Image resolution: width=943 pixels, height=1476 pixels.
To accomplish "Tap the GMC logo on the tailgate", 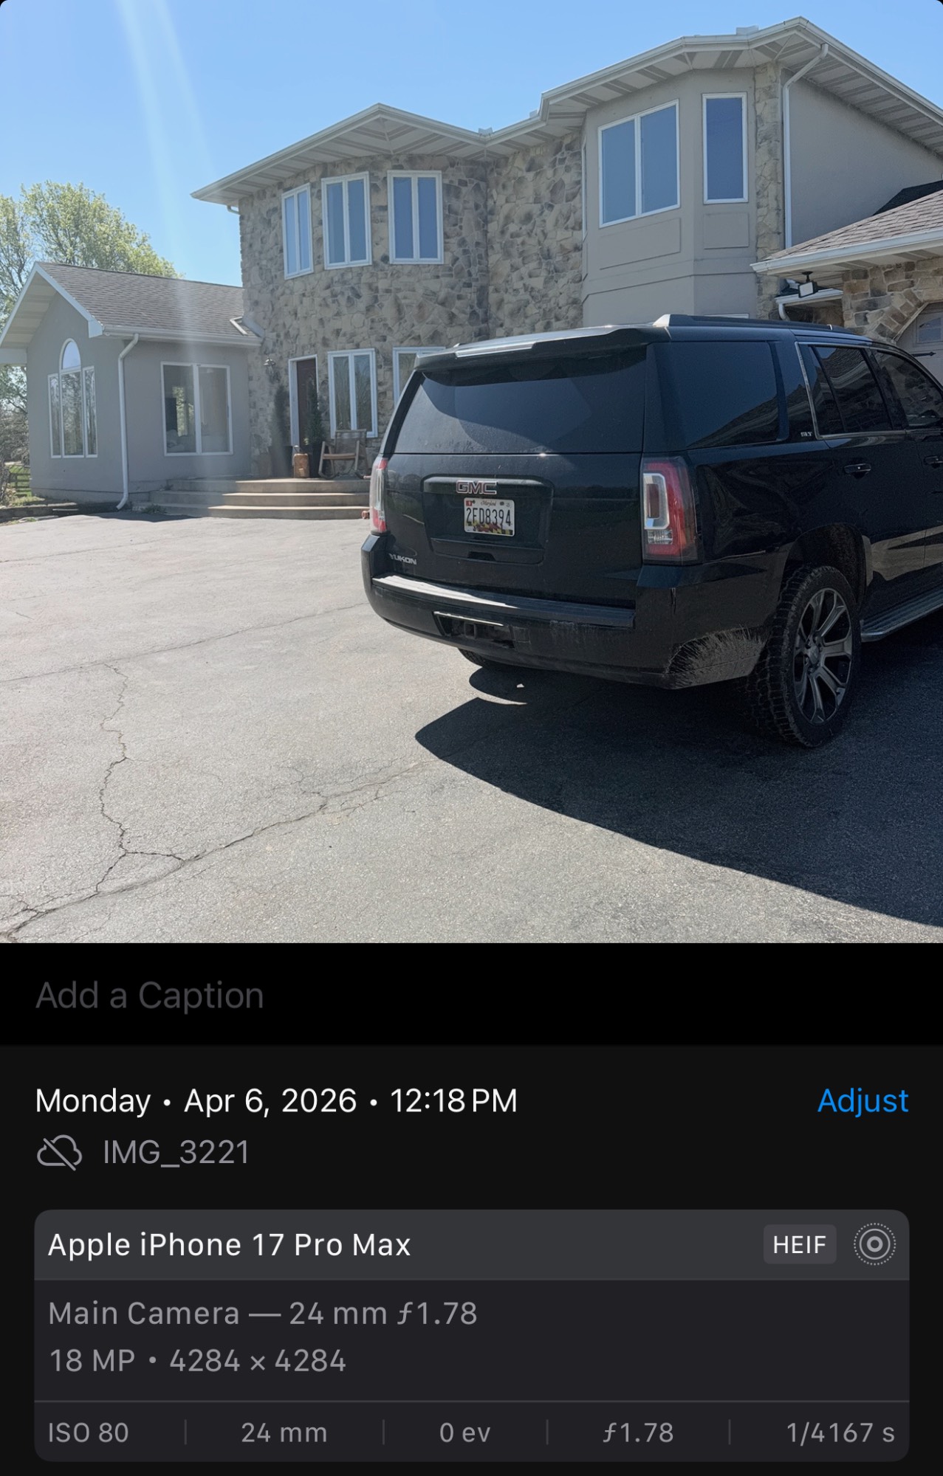I will [476, 487].
